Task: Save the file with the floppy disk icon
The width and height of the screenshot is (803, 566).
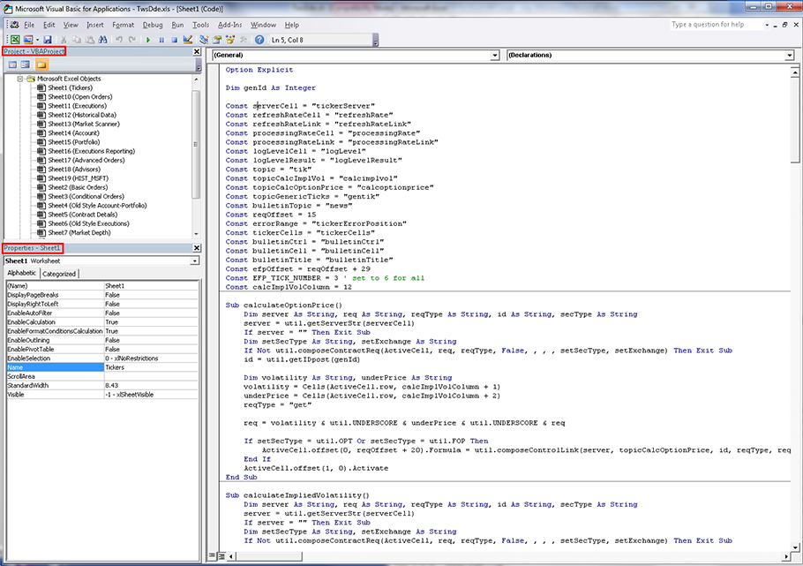Action: 48,40
